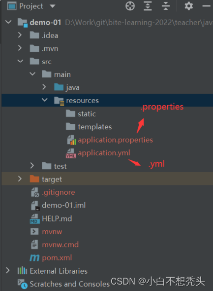
Task: Expand the target folder
Action: click(x=20, y=179)
